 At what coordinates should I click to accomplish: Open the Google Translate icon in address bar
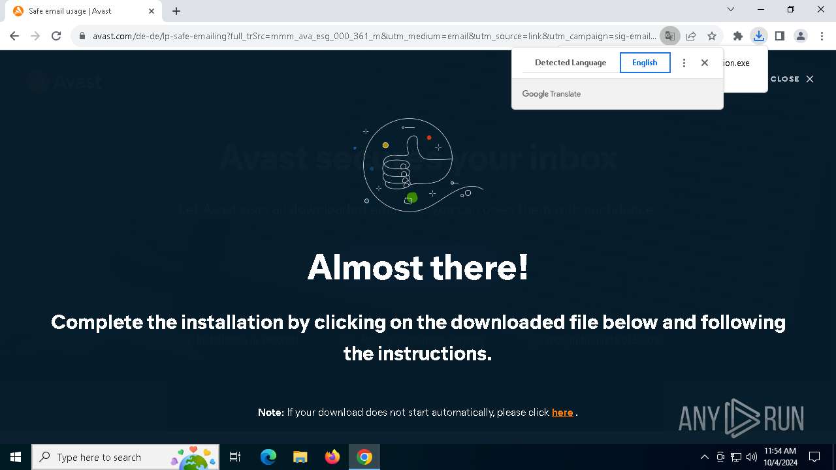(669, 36)
